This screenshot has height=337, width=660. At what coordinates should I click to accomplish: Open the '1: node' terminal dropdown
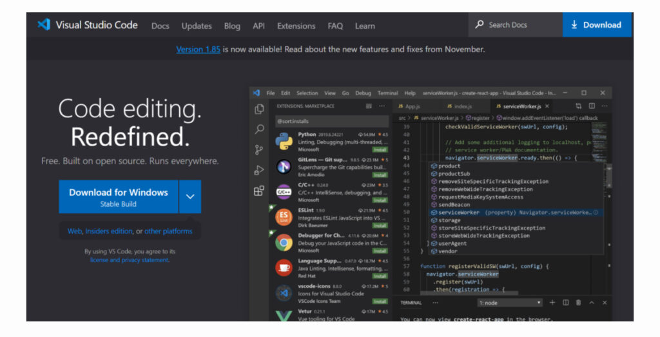tap(510, 302)
